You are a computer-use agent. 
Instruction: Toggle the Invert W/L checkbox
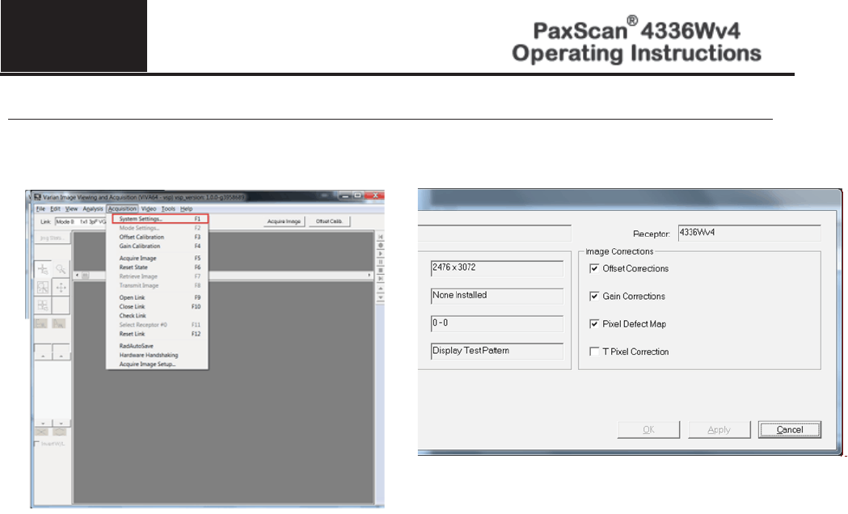(36, 444)
